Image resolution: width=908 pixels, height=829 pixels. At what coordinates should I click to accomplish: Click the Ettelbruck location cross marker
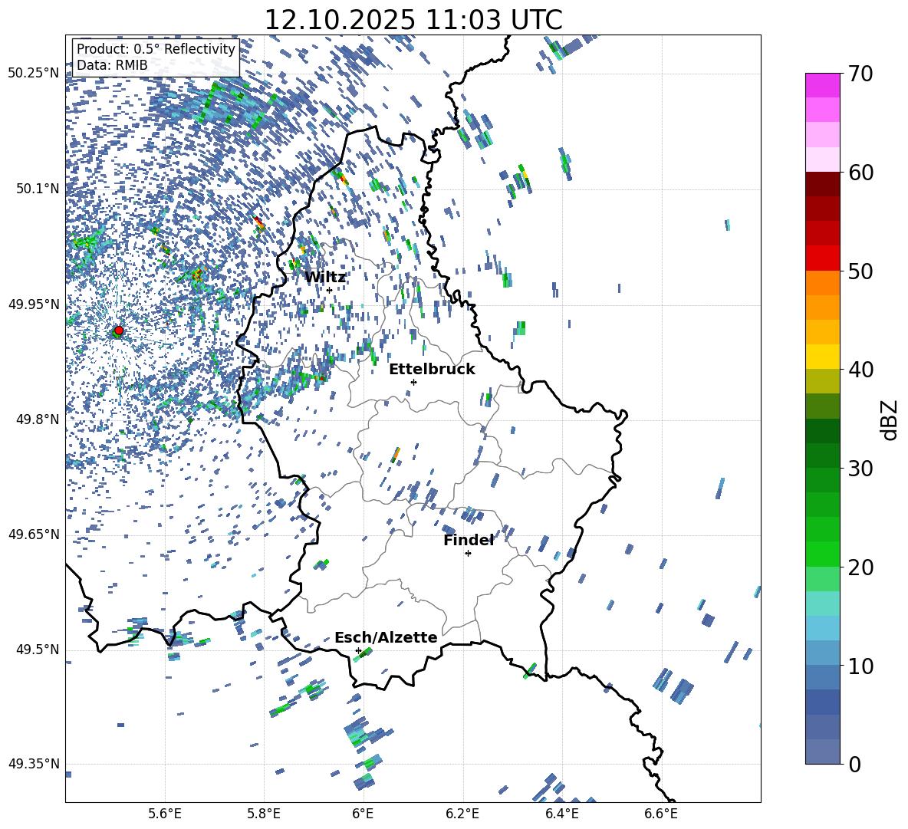tap(413, 382)
